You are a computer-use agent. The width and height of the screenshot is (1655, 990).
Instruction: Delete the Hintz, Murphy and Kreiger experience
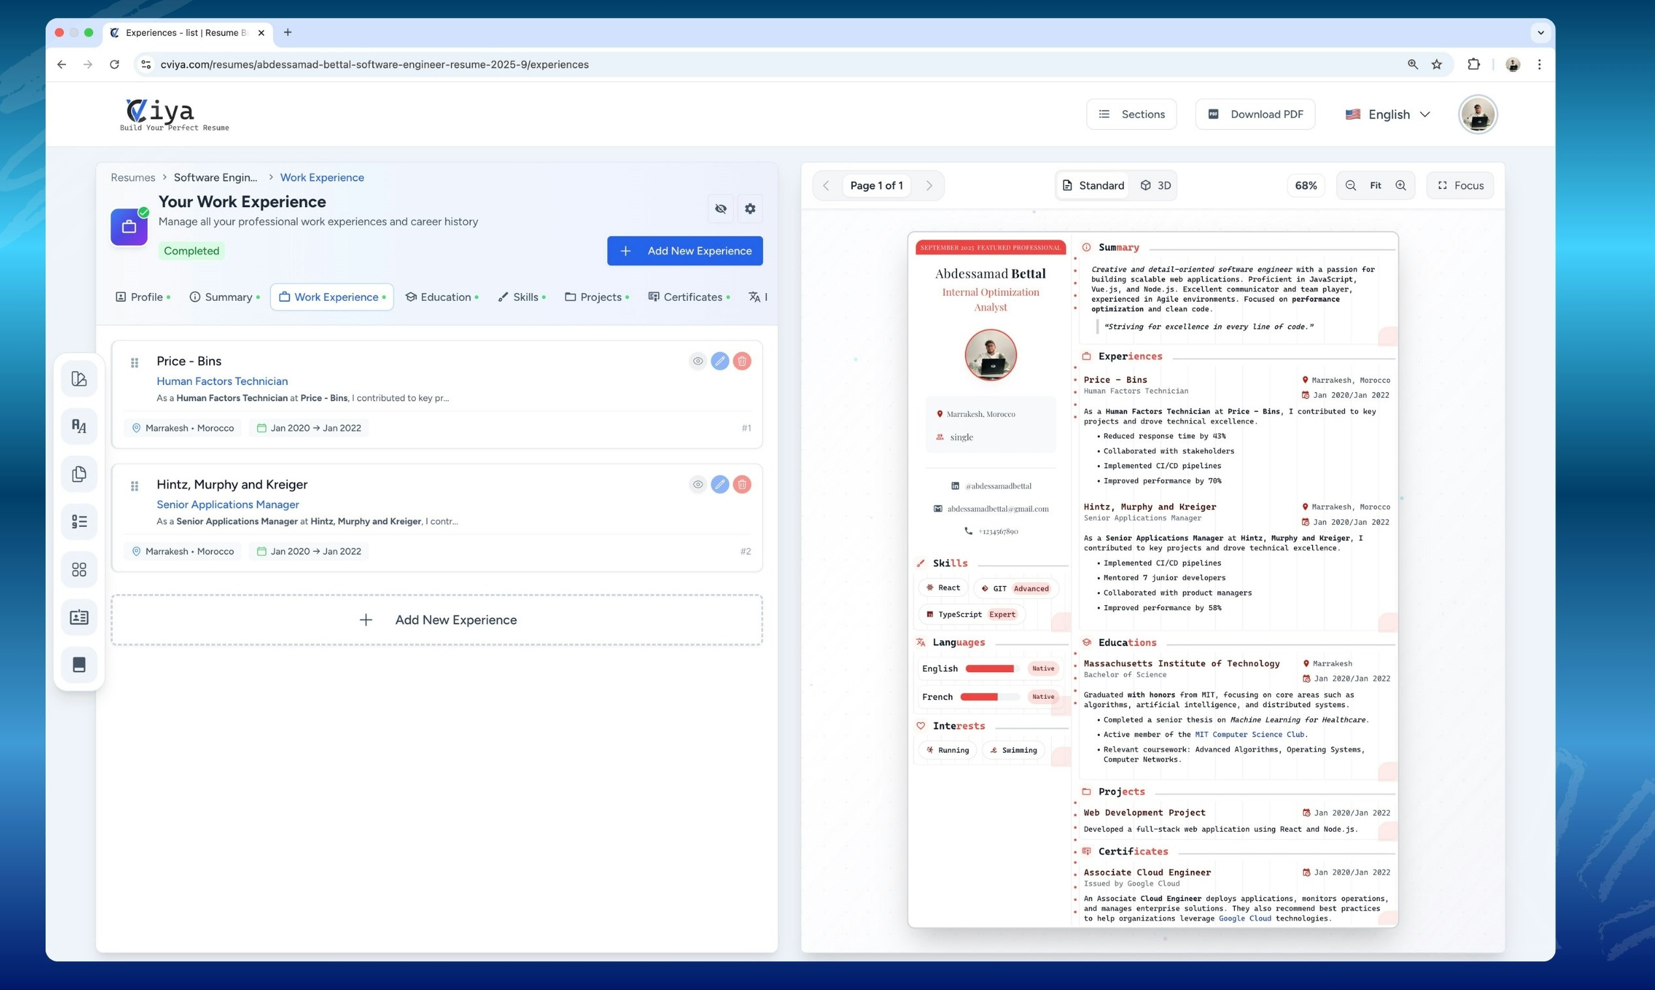point(741,485)
